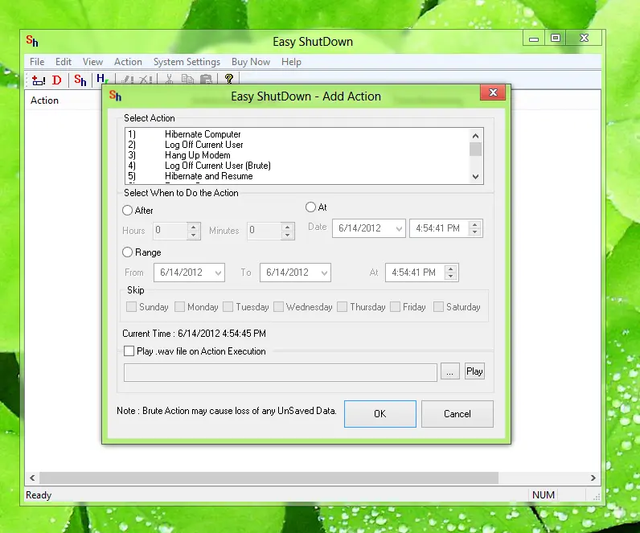The width and height of the screenshot is (640, 533).
Task: Tick the Friday skip checkbox
Action: (395, 306)
